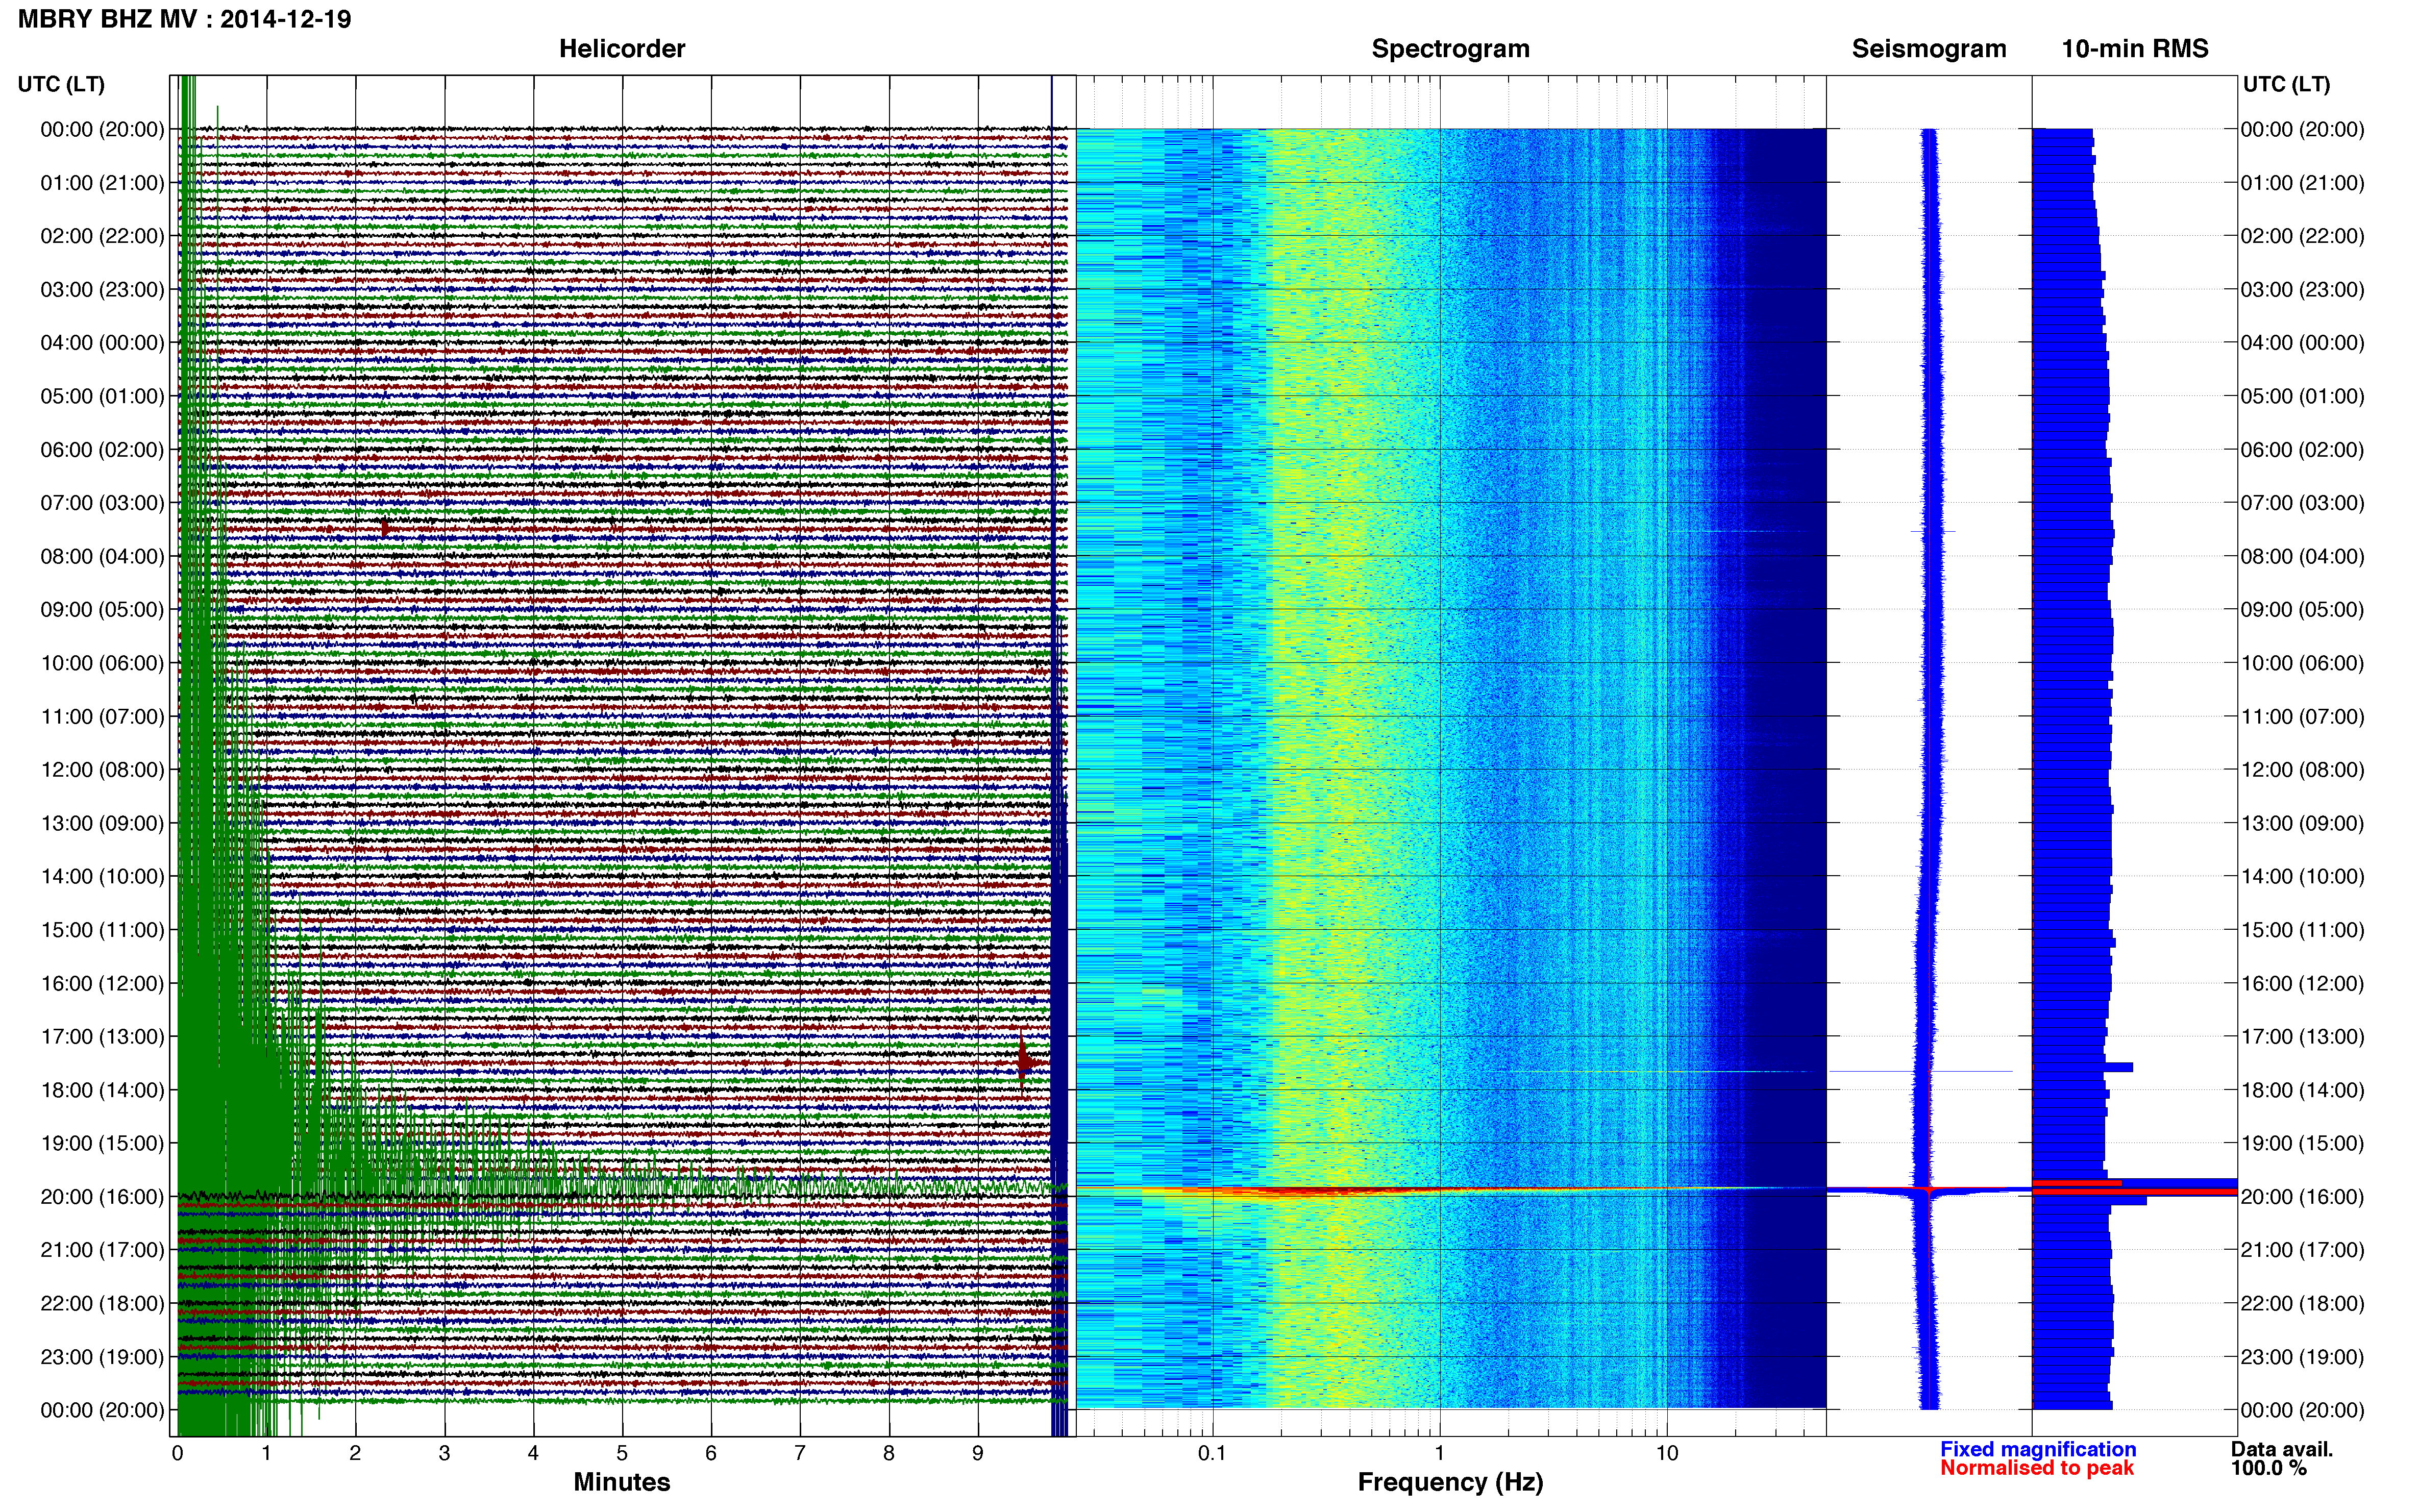Click the title 'MBRY BHZ MV : 2014-12-19'
This screenshot has height=1512, width=2419.
point(185,19)
